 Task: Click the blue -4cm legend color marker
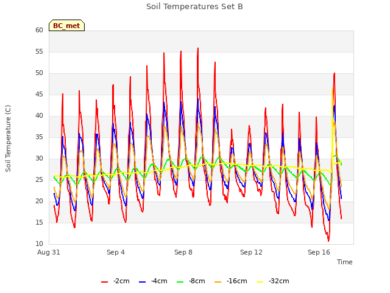[x=142, y=282]
